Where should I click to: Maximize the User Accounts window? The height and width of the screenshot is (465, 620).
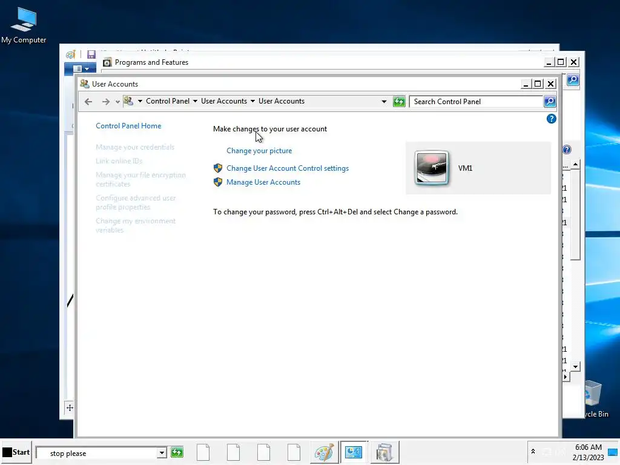[x=538, y=84]
